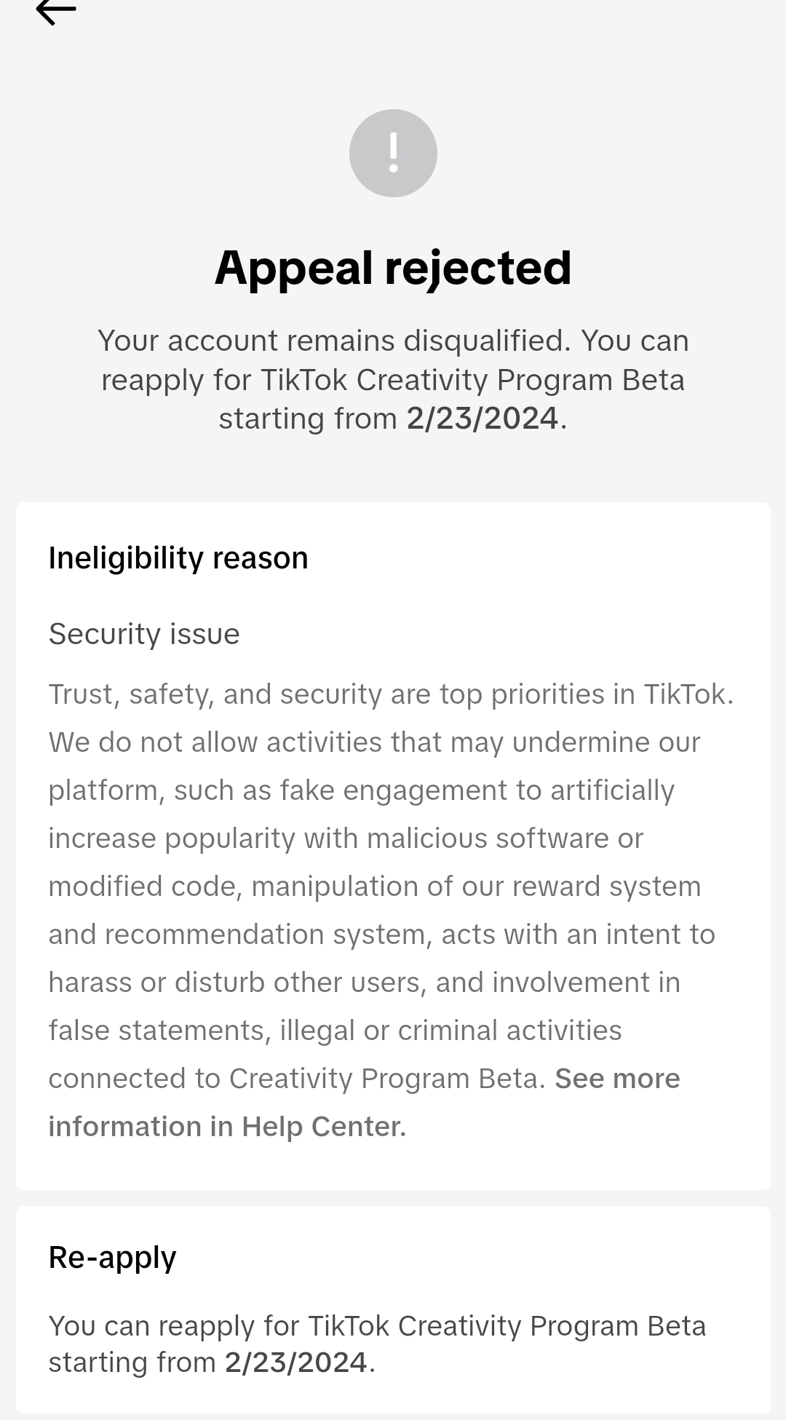
Task: Tap the 'Re-apply' section heading
Action: pyautogui.click(x=113, y=1258)
